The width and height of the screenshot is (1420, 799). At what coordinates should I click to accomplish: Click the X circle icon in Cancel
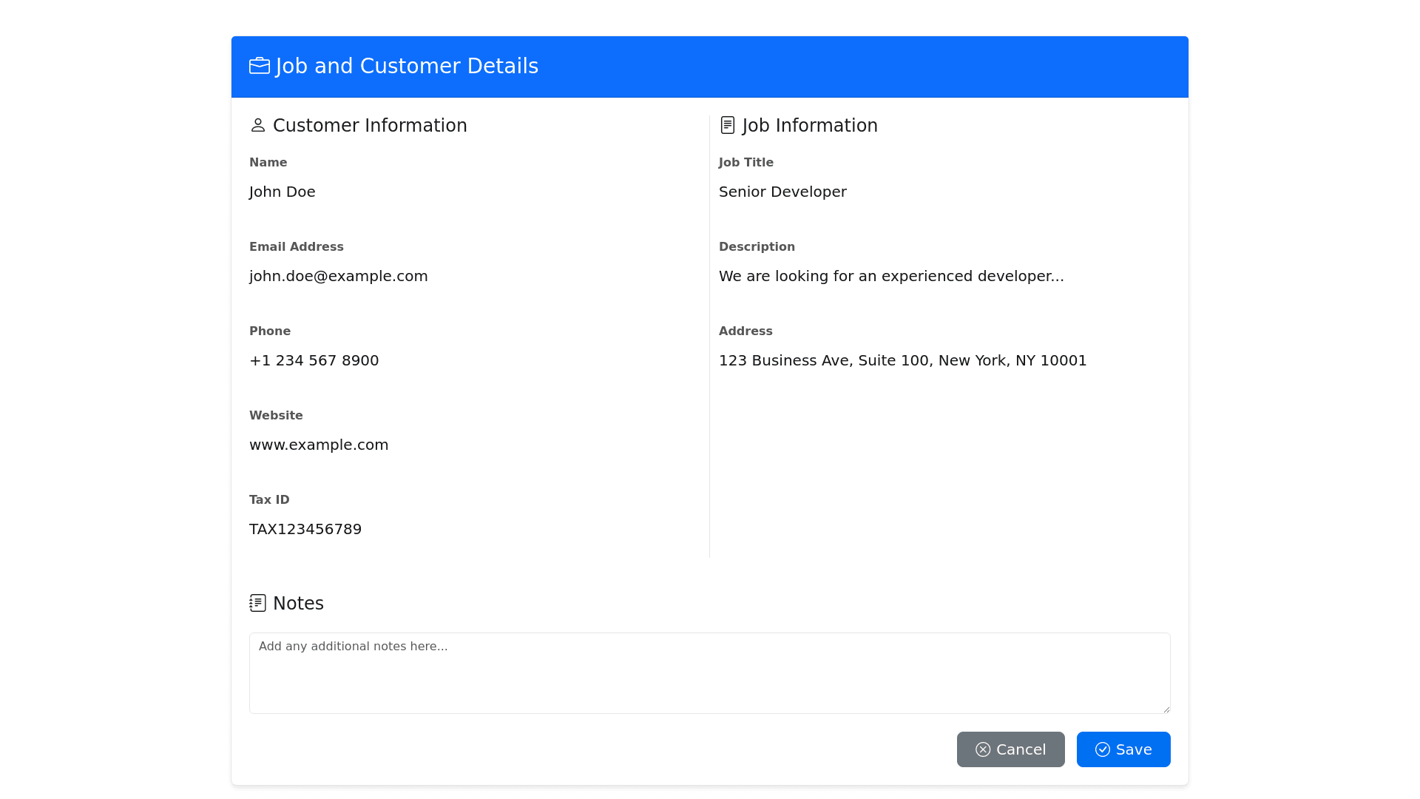pyautogui.click(x=983, y=750)
